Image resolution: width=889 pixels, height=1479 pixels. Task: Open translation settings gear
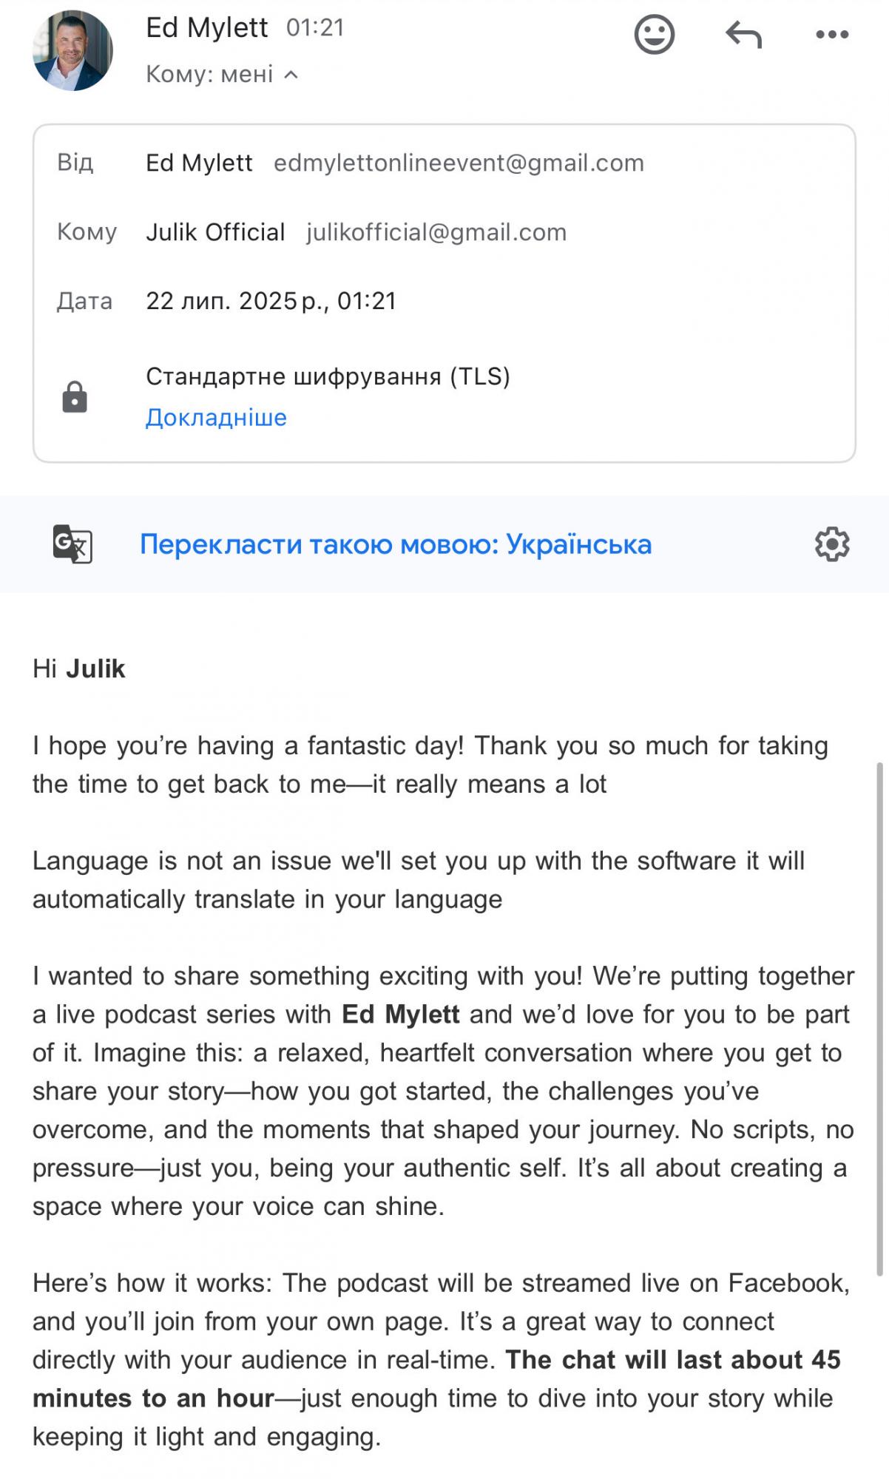pos(832,544)
